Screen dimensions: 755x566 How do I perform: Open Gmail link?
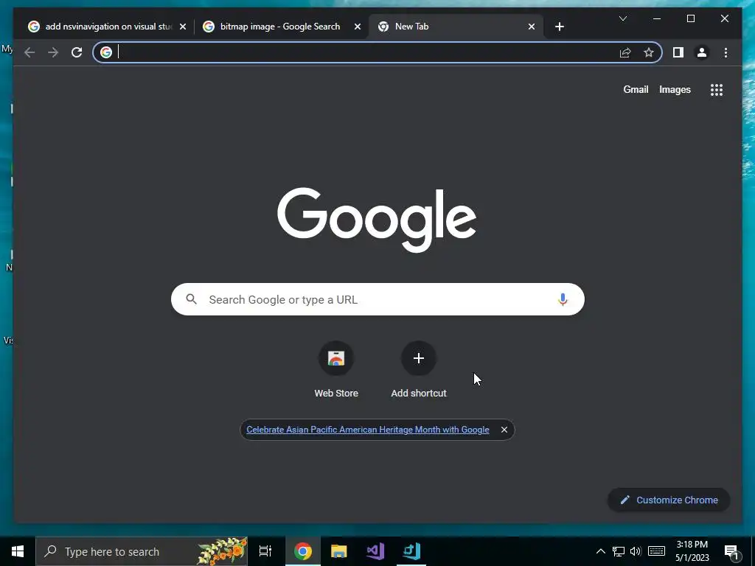point(636,89)
